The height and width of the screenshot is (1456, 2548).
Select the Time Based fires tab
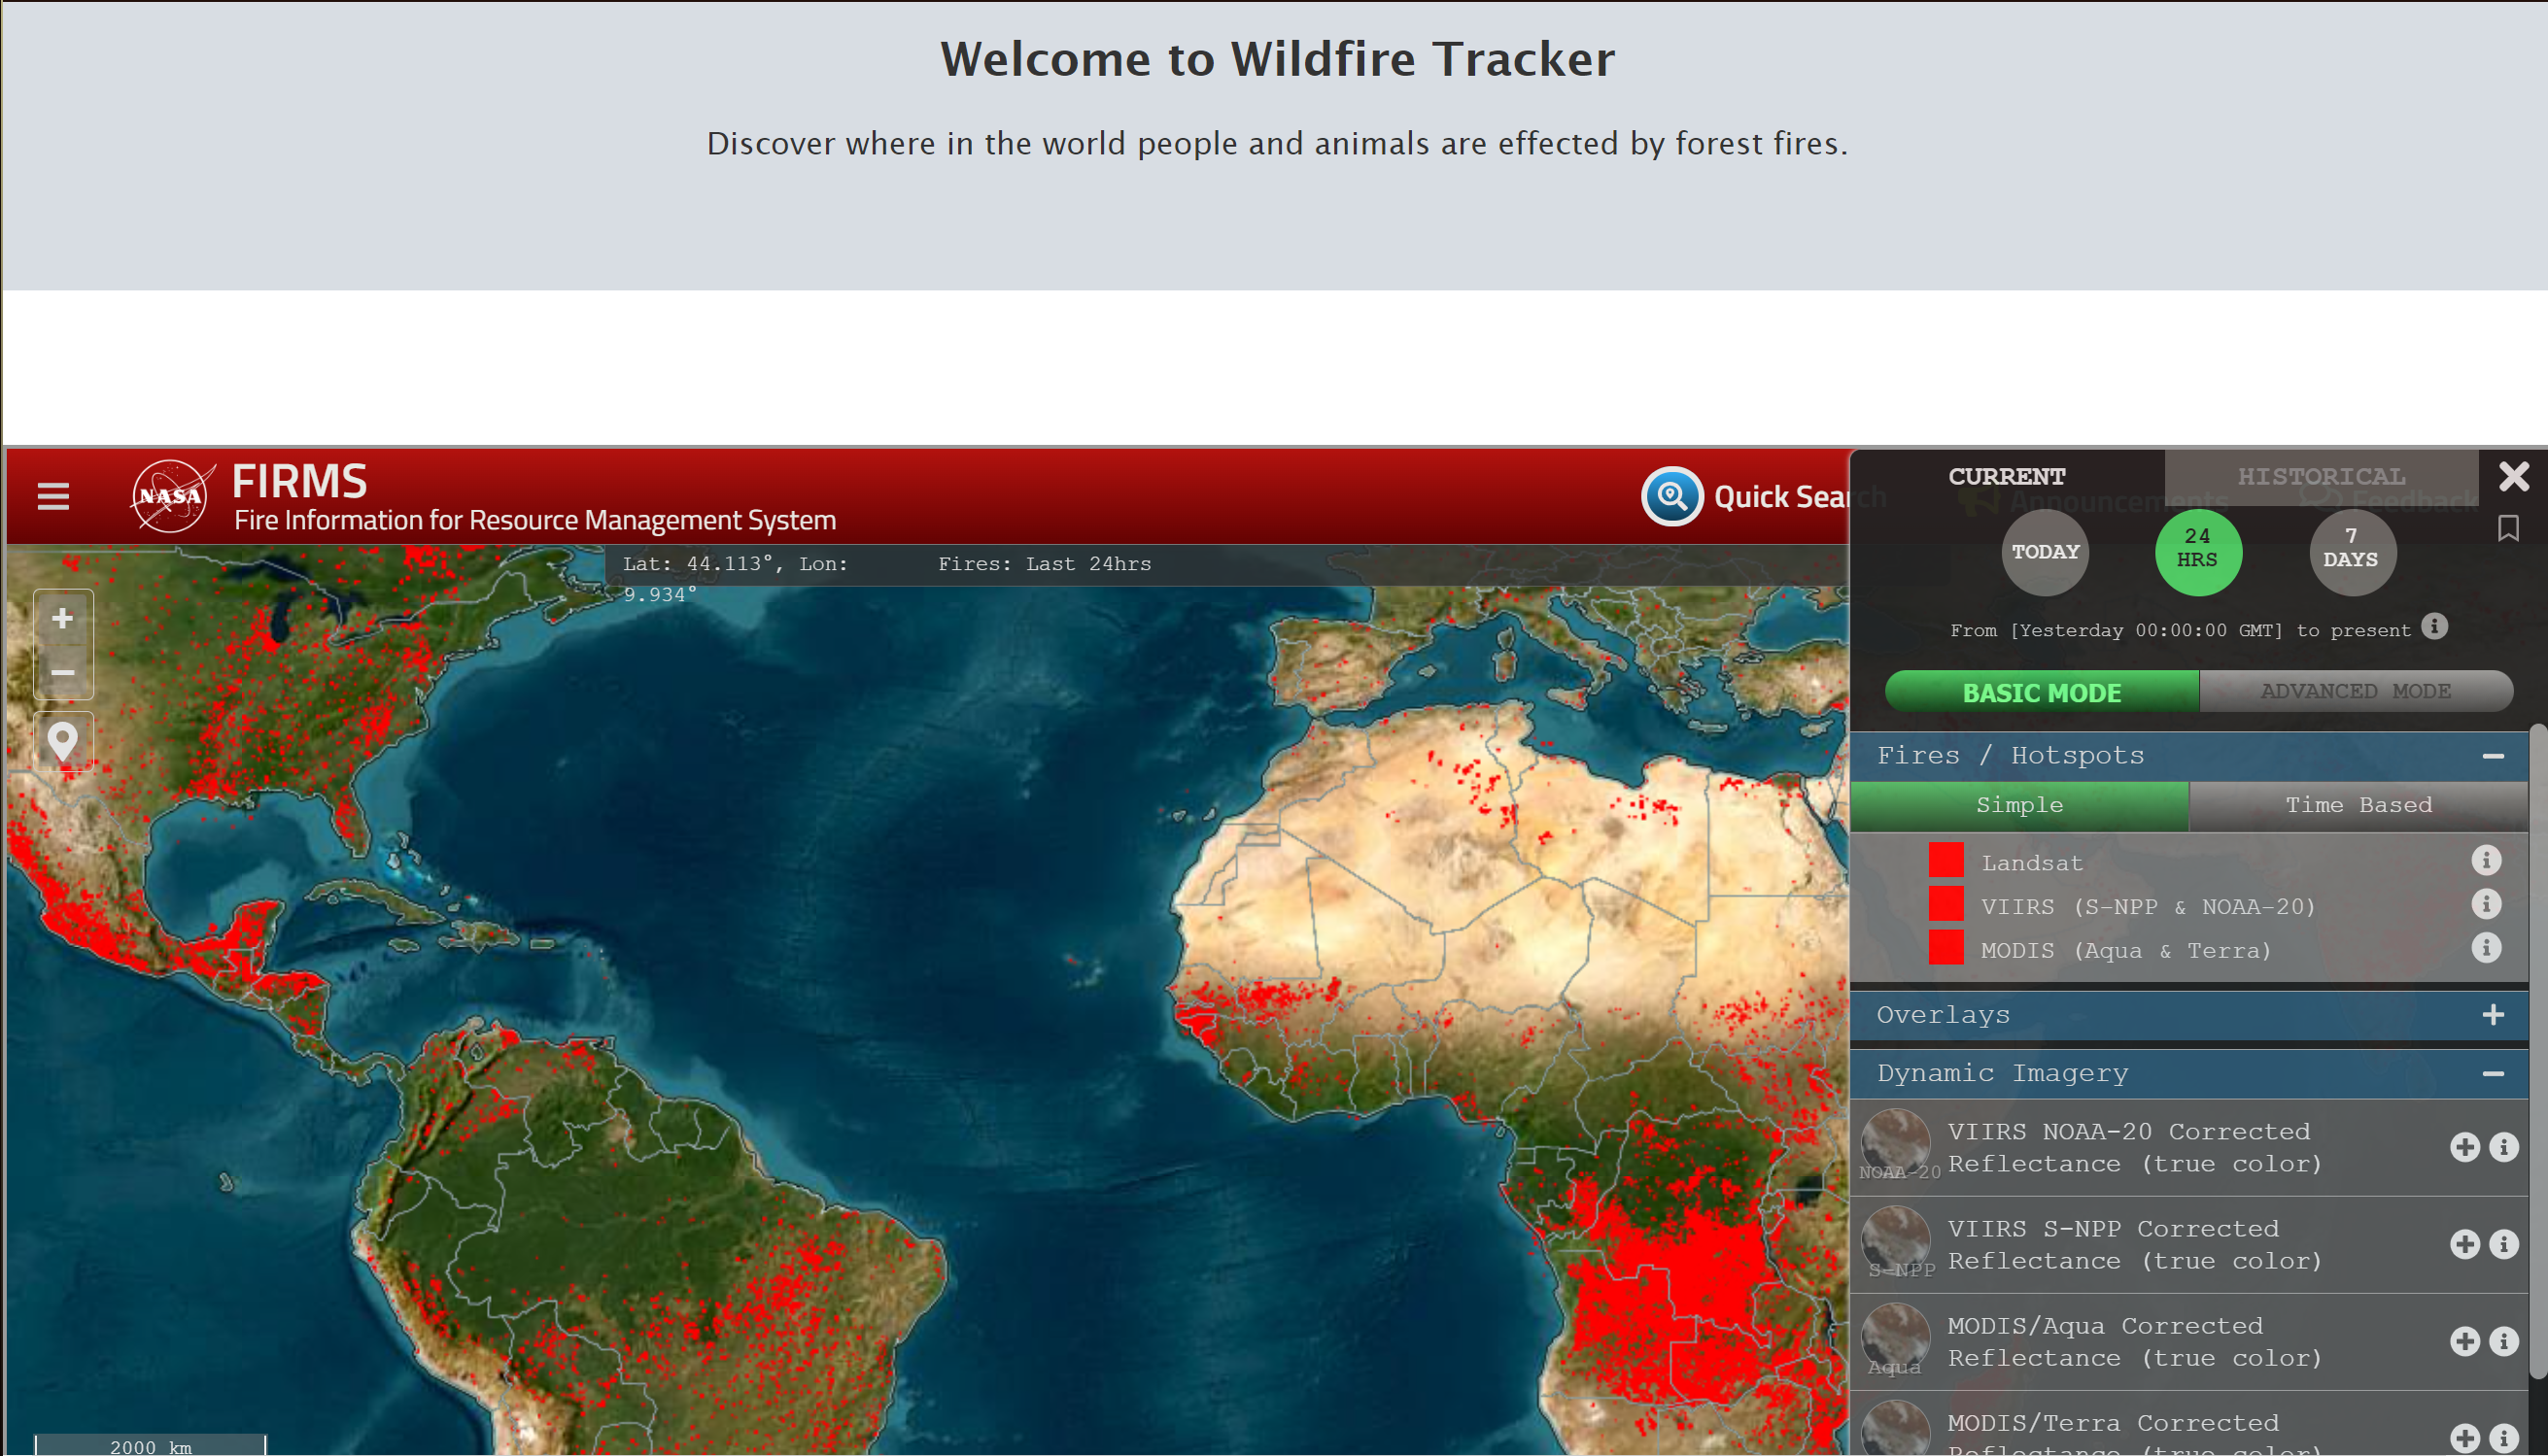tap(2357, 805)
